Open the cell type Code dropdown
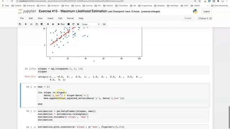Viewport: 230px width, 129px height. (x=91, y=24)
